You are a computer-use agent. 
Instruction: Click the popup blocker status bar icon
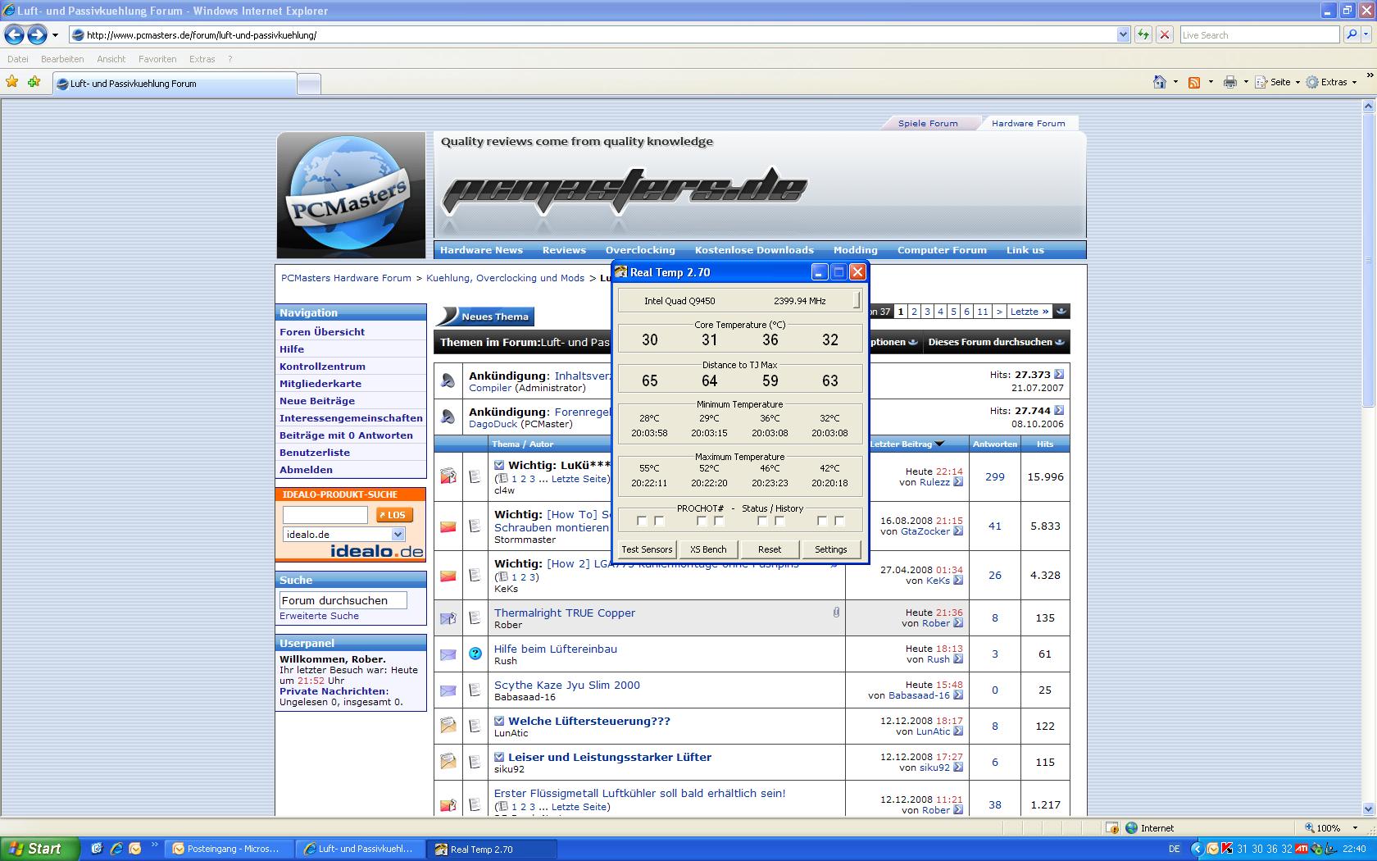[x=1112, y=827]
